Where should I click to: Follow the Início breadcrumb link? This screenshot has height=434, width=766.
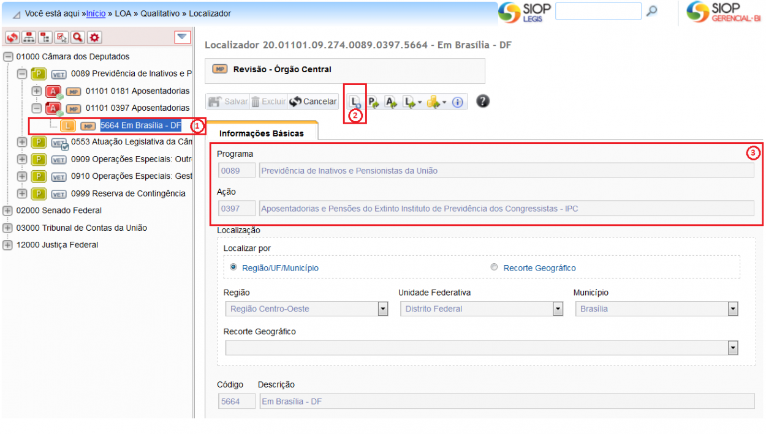point(96,13)
